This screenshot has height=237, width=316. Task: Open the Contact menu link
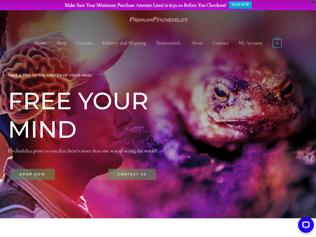coord(221,43)
